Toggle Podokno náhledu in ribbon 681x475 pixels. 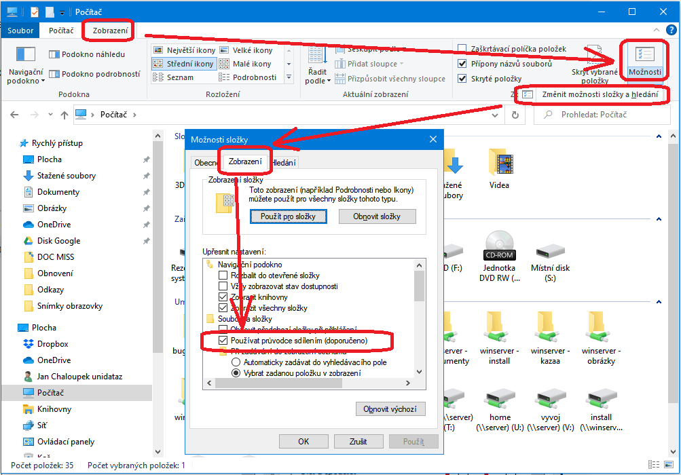[87, 54]
